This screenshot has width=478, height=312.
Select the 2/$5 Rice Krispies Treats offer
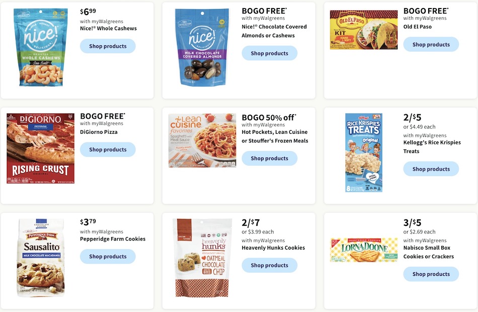click(x=413, y=117)
